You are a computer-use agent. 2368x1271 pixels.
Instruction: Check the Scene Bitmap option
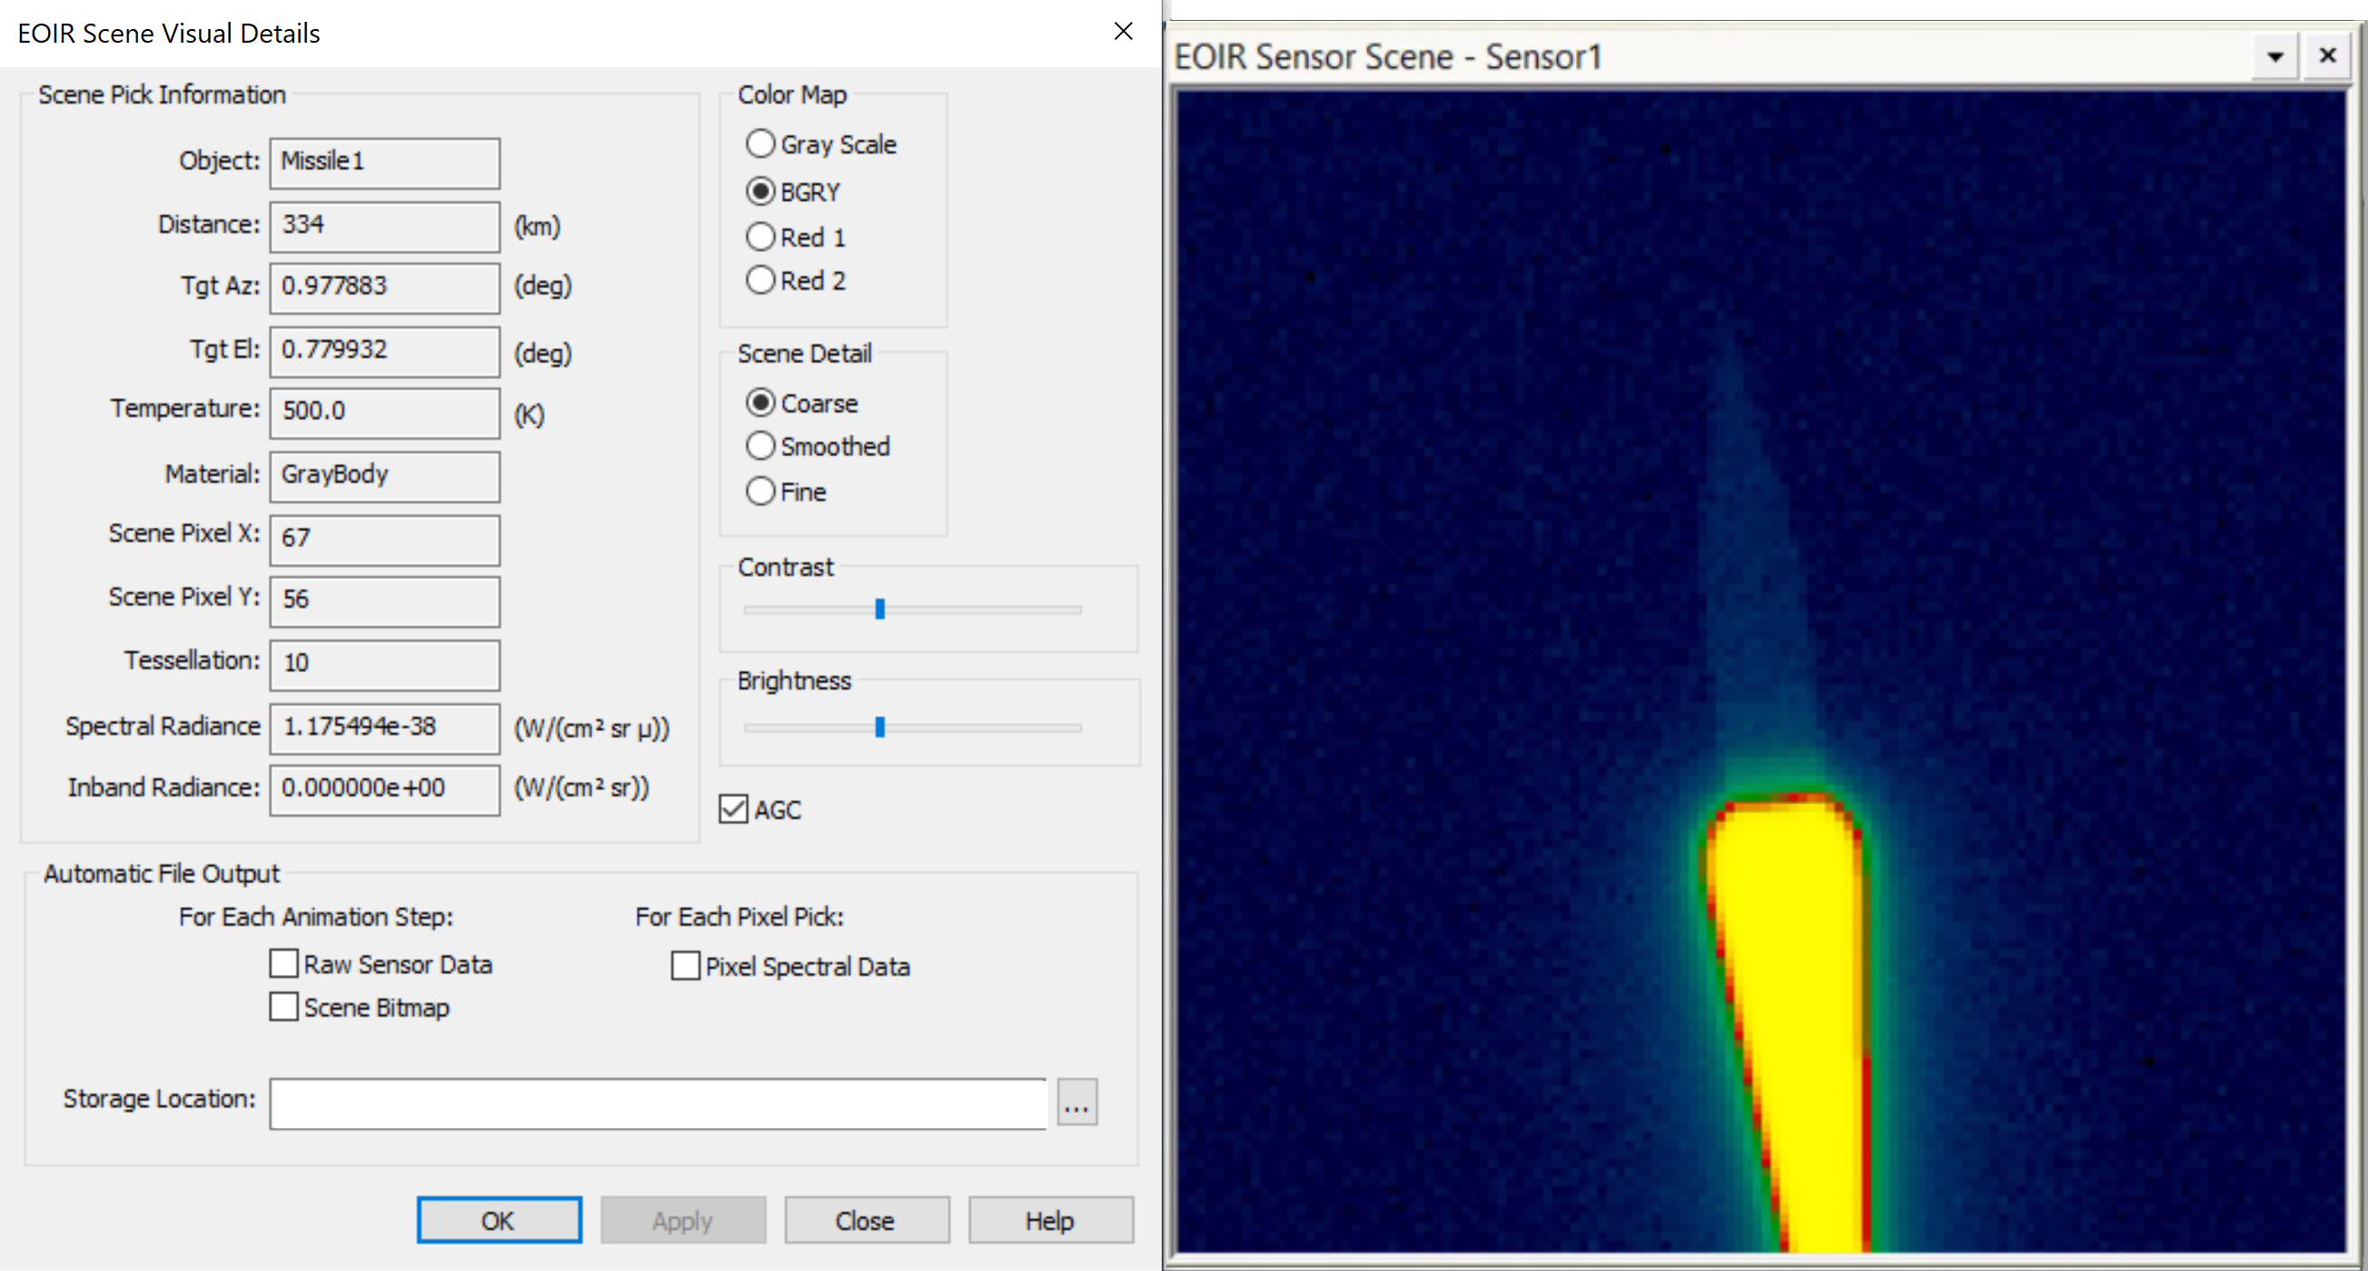tap(284, 1007)
